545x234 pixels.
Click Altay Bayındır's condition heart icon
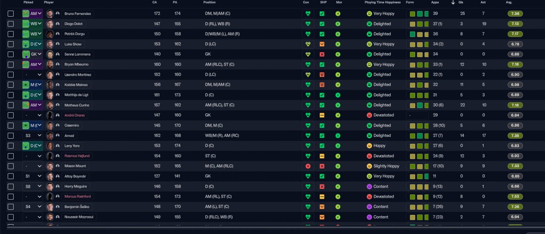point(308,177)
